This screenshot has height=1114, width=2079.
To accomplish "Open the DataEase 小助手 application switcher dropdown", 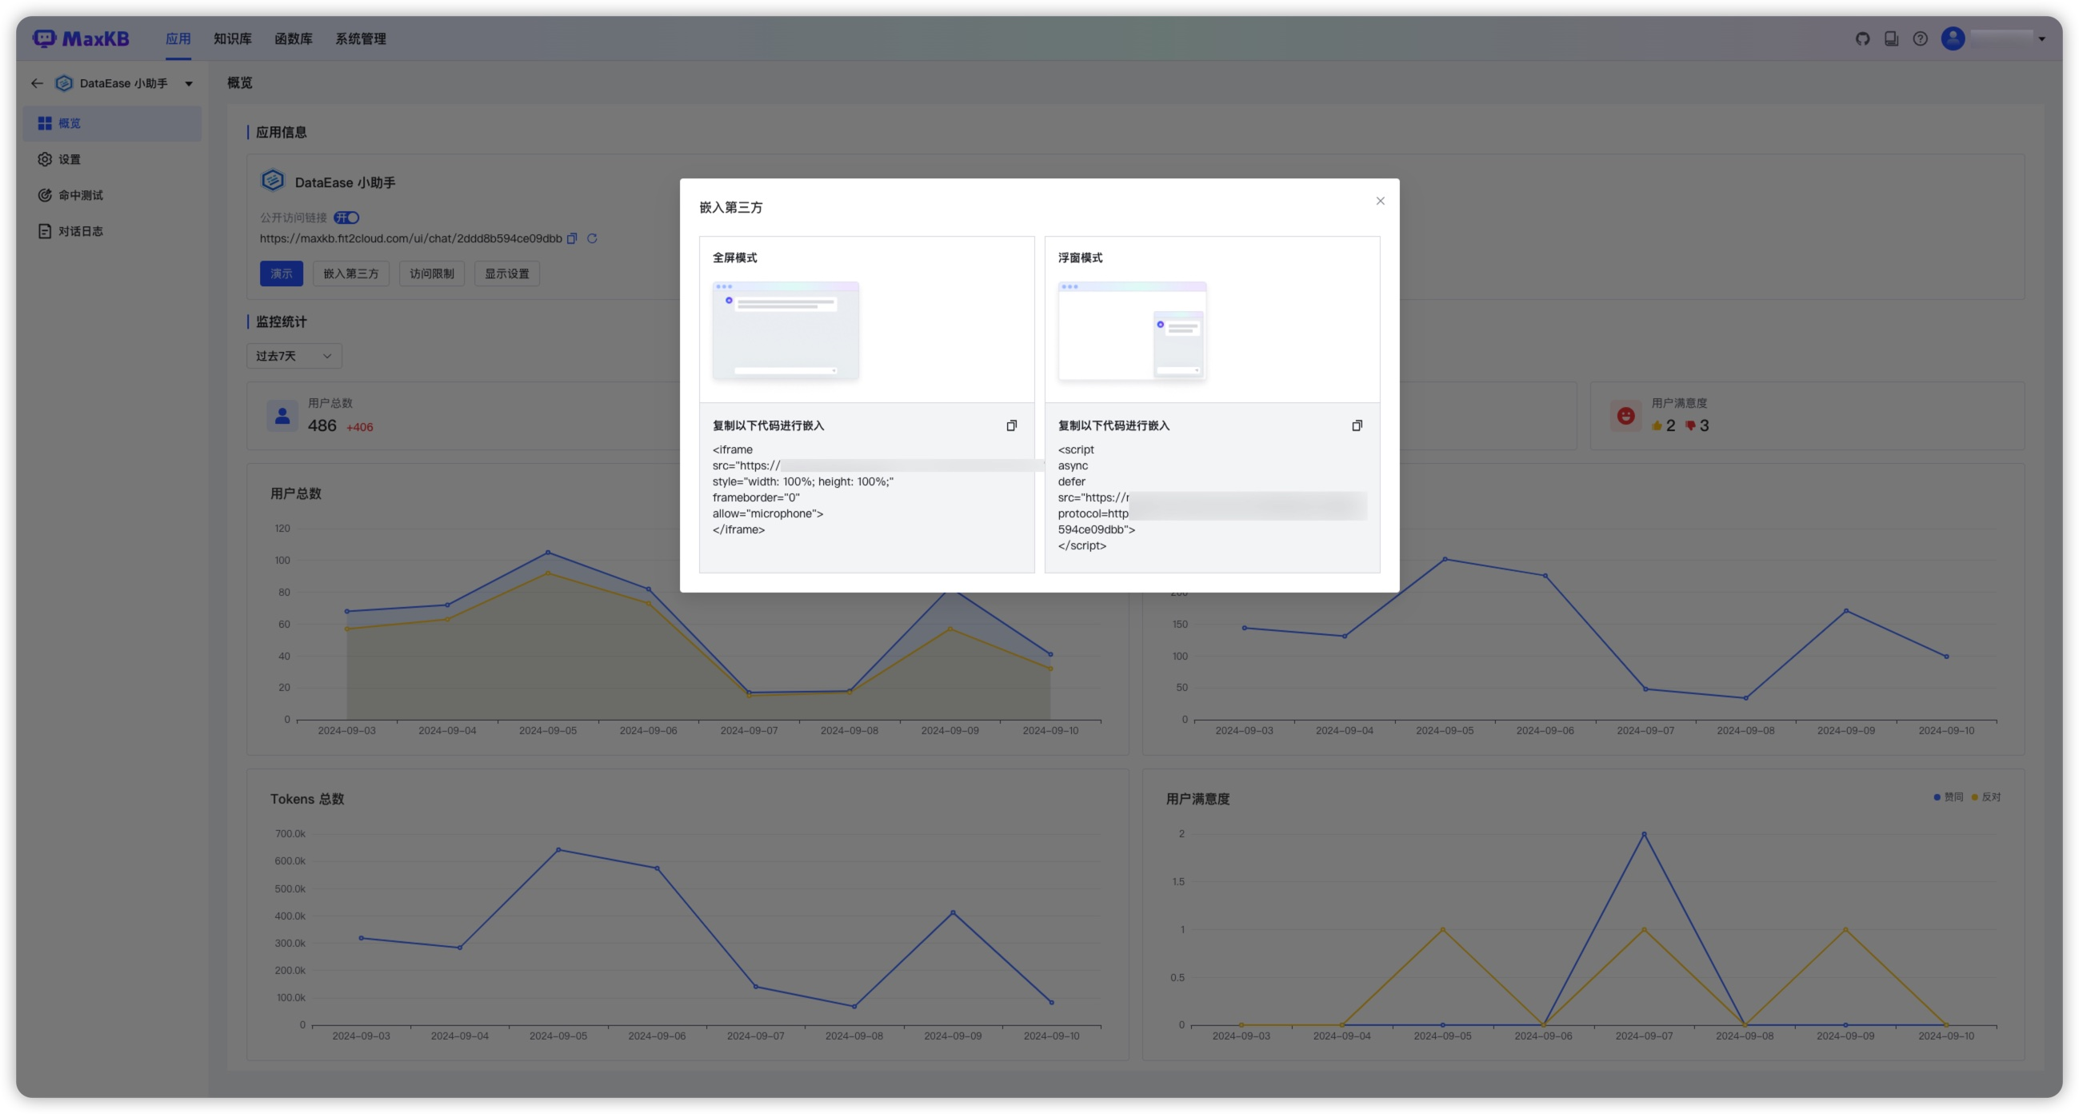I will pyautogui.click(x=188, y=83).
